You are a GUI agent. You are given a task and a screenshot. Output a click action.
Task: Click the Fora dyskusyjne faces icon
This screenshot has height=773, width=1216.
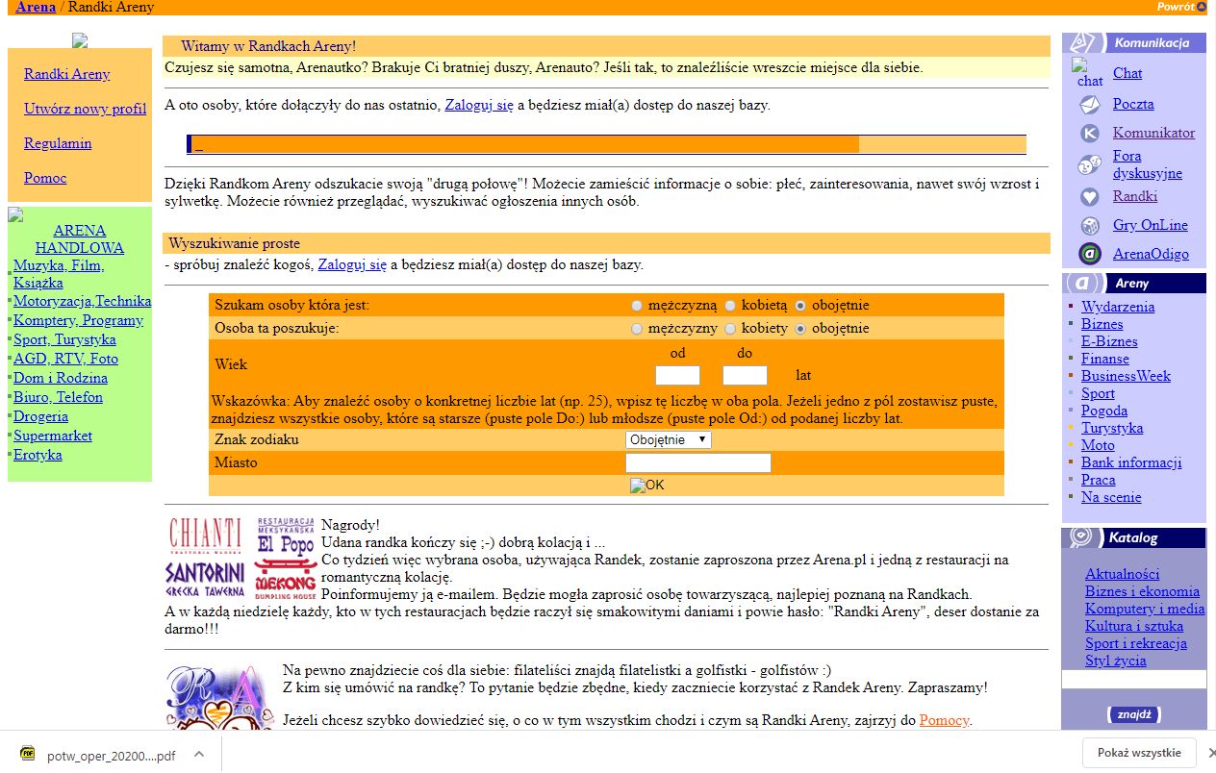(x=1090, y=165)
